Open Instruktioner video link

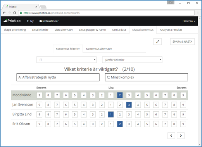pyautogui.click(x=49, y=21)
